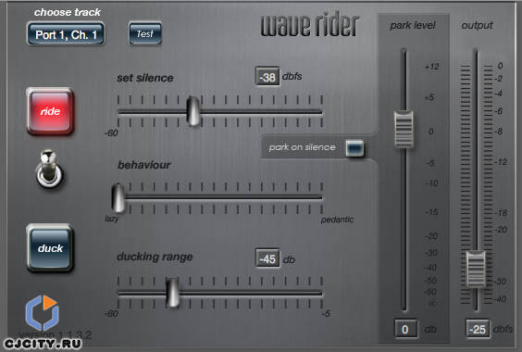Click the -60 start label of set silence

point(111,133)
